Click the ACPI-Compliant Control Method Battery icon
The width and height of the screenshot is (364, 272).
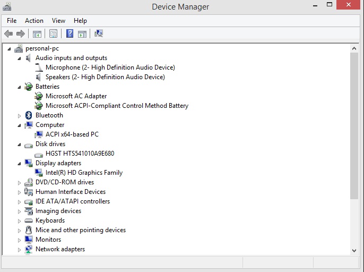pyautogui.click(x=39, y=106)
